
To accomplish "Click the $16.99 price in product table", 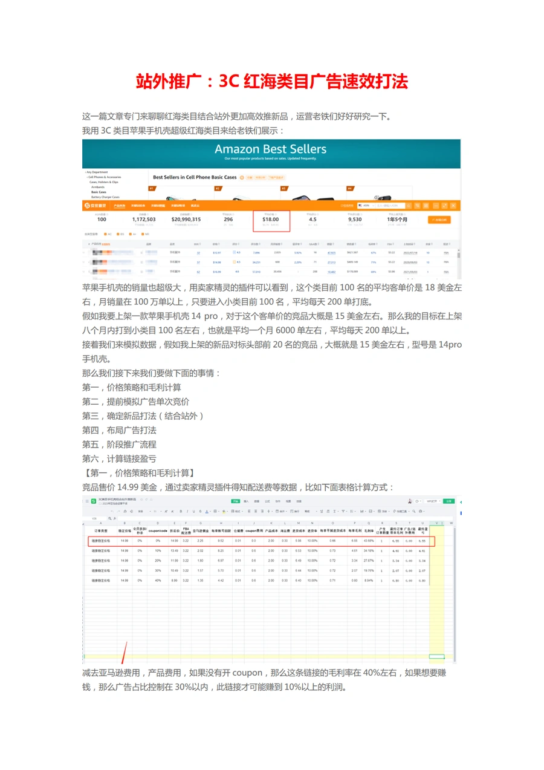I will pos(217,272).
